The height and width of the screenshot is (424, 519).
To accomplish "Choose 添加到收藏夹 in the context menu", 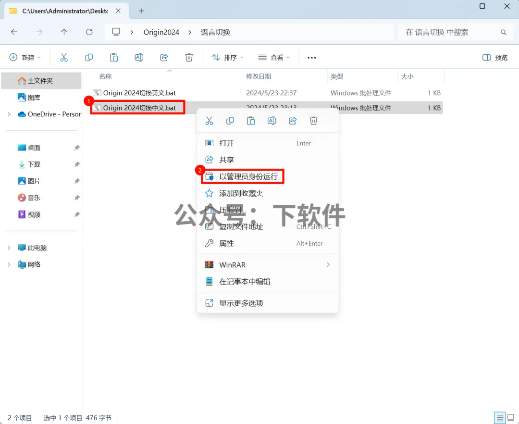I will [x=268, y=193].
